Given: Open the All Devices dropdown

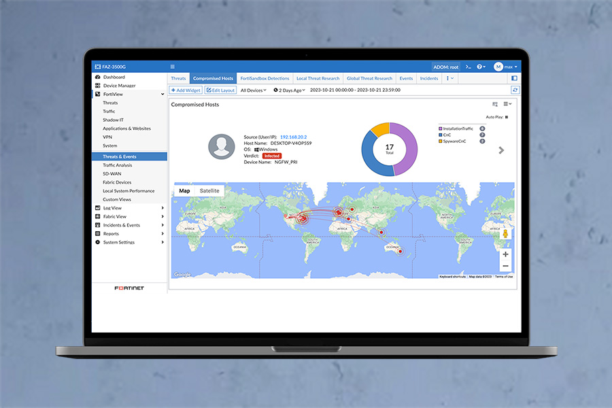Looking at the screenshot, I should click(254, 90).
